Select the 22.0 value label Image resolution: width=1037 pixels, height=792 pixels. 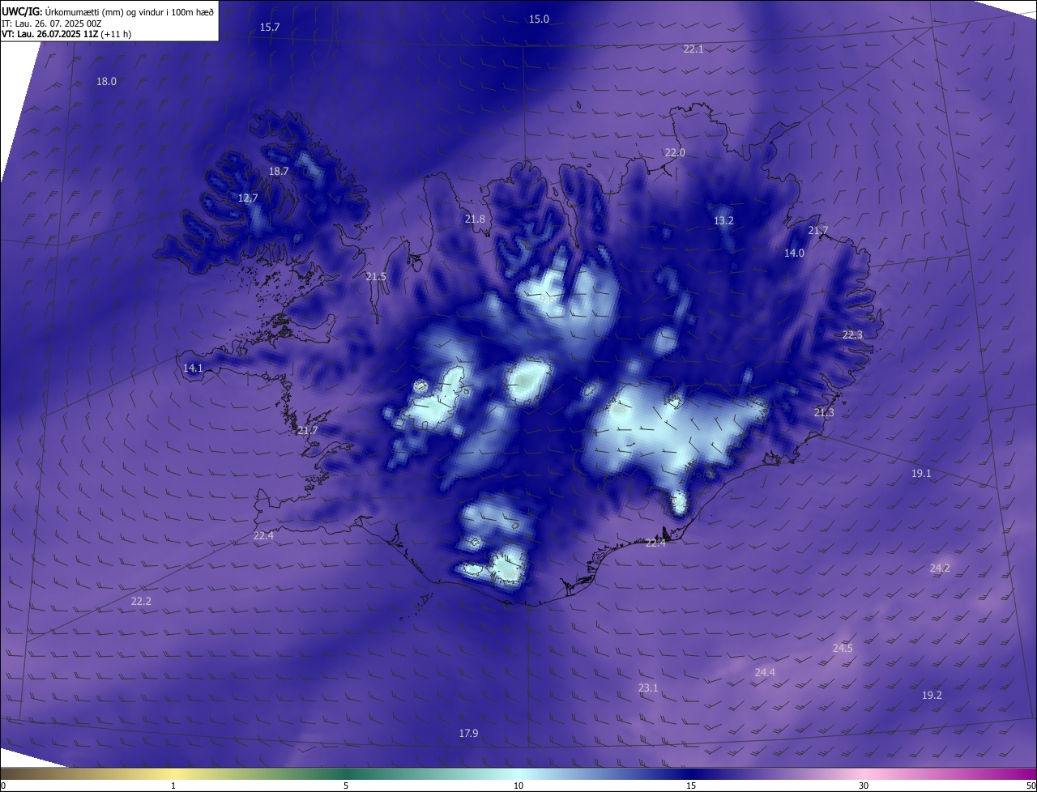(675, 153)
